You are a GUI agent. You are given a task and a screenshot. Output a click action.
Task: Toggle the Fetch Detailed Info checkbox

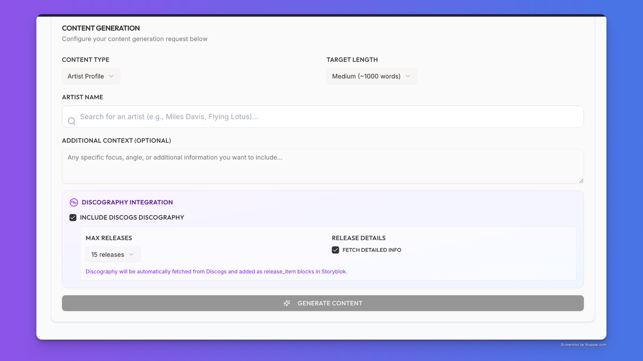click(x=335, y=250)
